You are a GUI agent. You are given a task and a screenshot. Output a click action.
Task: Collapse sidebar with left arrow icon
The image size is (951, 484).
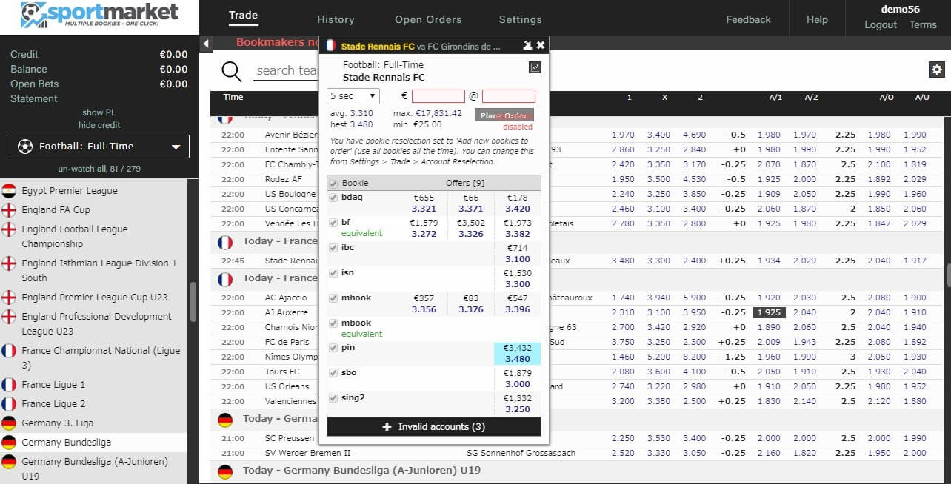tap(206, 44)
